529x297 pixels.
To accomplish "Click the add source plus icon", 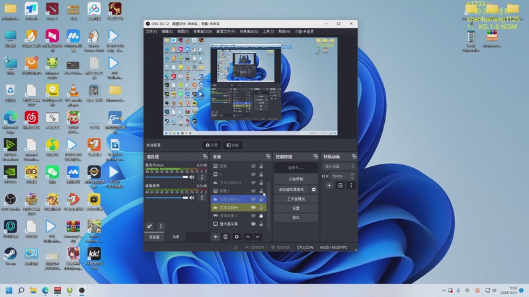I will coord(216,236).
